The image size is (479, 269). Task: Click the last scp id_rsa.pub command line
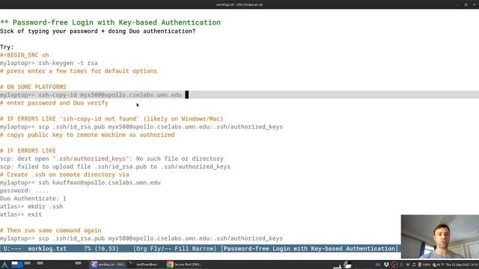click(x=141, y=238)
